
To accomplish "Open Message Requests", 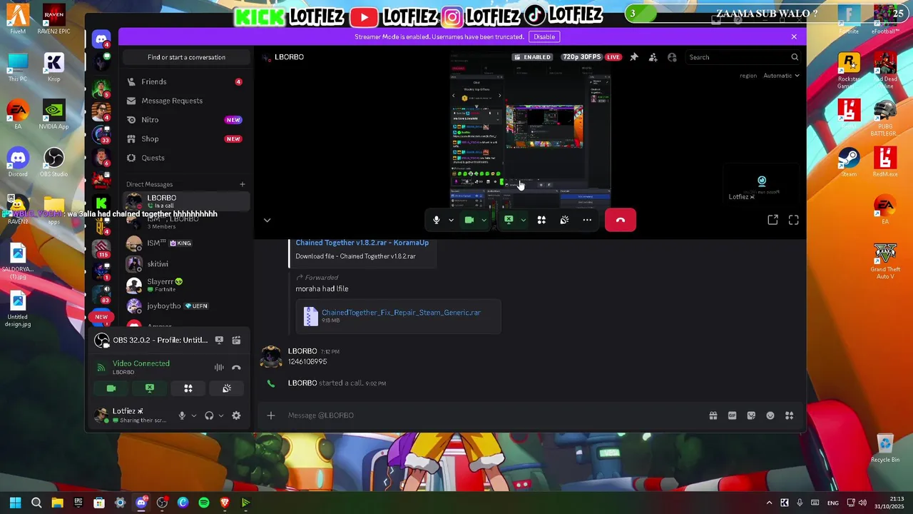I will point(185,101).
